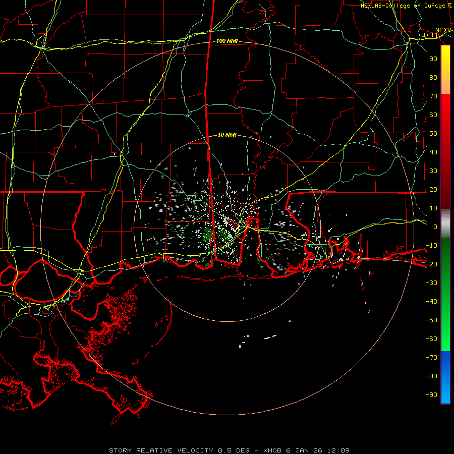
Task: Click the '30' scale value
Action: (433, 171)
